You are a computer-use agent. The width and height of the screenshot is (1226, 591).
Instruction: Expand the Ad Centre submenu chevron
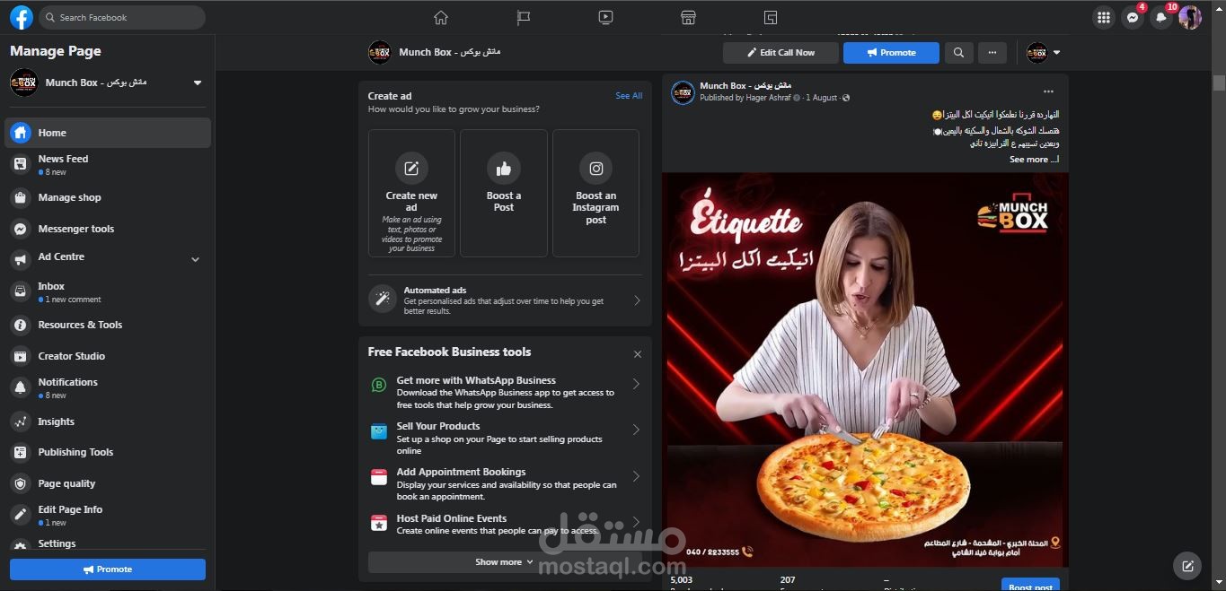[x=196, y=260]
